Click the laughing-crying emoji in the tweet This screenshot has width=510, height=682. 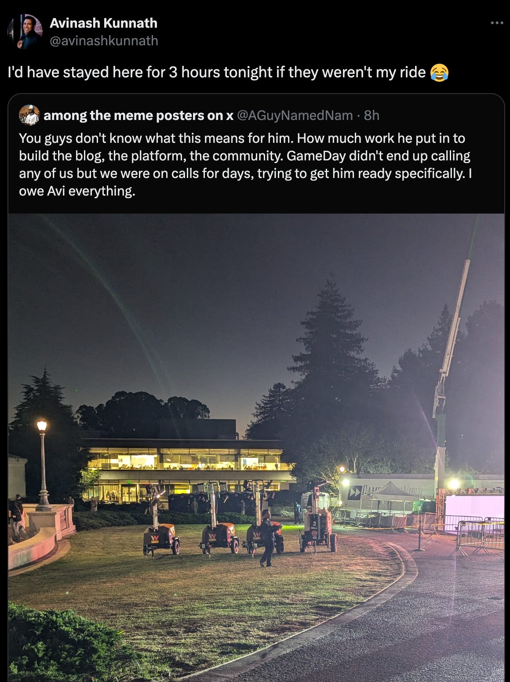439,72
